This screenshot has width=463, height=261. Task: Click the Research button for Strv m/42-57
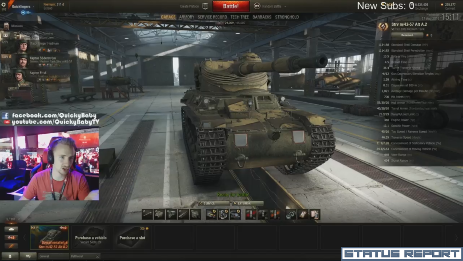(x=407, y=35)
